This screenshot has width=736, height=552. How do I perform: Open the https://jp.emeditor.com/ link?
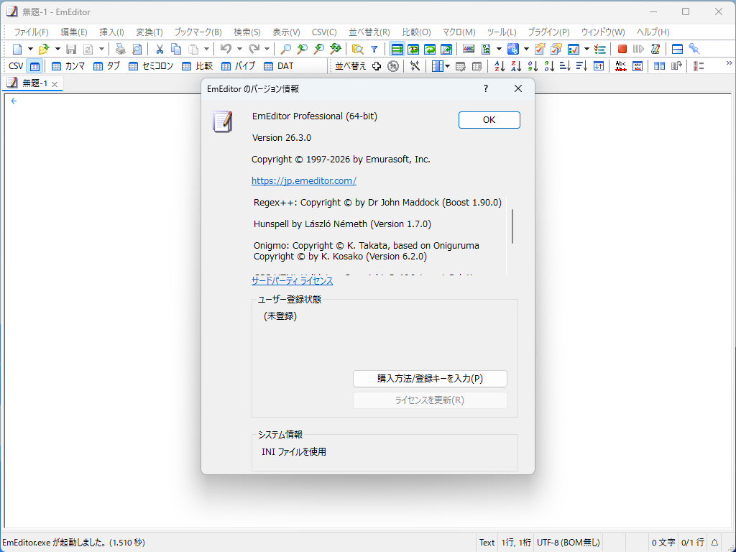coord(304,180)
